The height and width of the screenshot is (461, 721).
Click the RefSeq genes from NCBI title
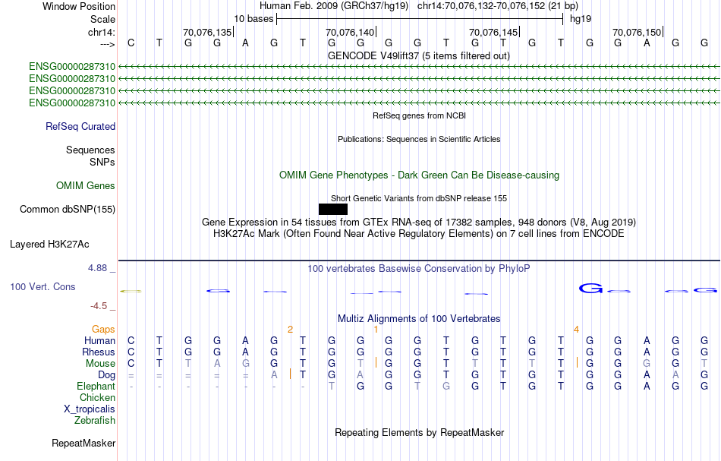419,115
